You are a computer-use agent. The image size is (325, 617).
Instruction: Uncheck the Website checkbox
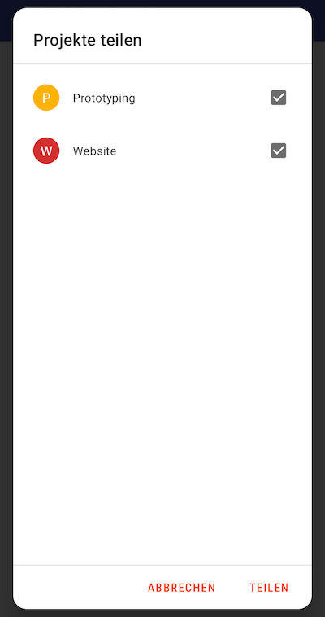pyautogui.click(x=279, y=151)
